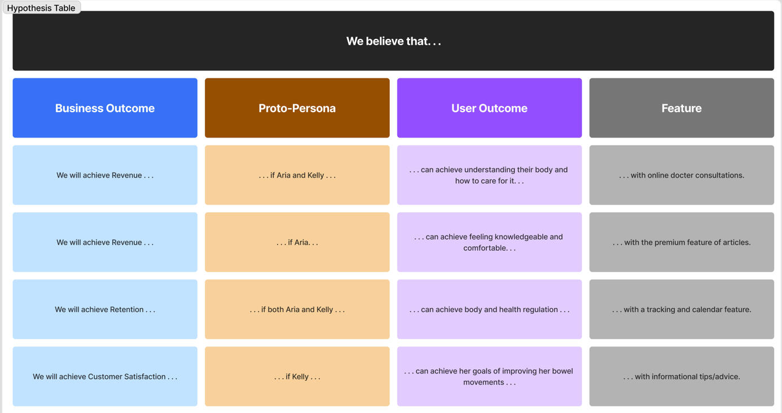
Task: Click the "We will achieve Customer Satisfaction" card
Action: [105, 376]
